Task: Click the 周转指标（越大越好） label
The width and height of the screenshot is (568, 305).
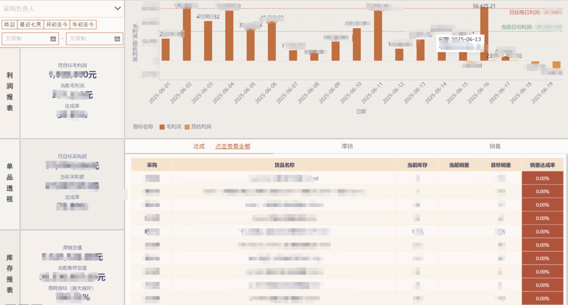Action: pyautogui.click(x=72, y=288)
